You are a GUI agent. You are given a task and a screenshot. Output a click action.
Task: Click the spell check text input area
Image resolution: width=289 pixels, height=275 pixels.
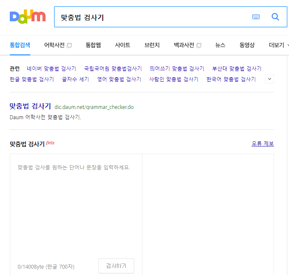click(x=76, y=204)
